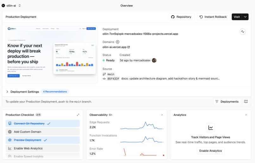The image size is (255, 163).
Task: Click the chart icon for Enable Web Analytics
Action: click(x=10, y=148)
